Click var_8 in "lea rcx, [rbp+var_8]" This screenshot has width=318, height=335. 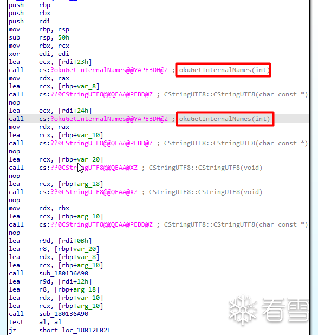click(x=86, y=86)
